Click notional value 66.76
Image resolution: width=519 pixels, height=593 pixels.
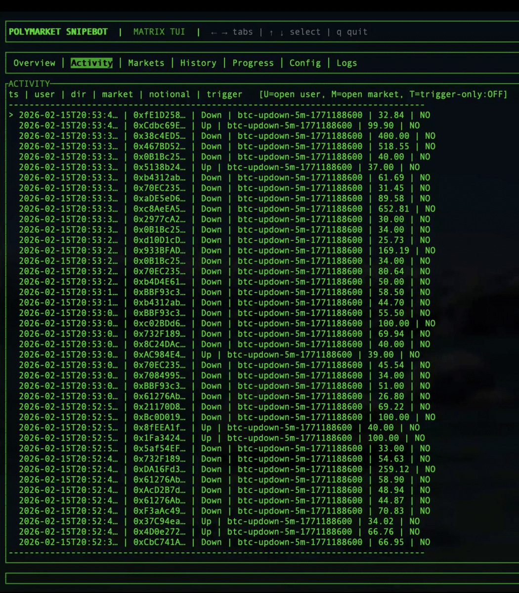[x=381, y=532]
